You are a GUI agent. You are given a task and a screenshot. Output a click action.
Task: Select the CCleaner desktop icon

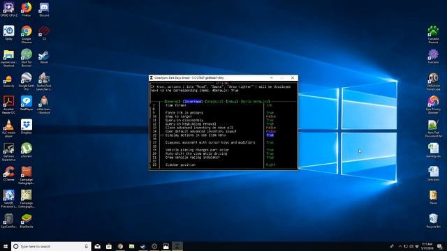pyautogui.click(x=8, y=174)
